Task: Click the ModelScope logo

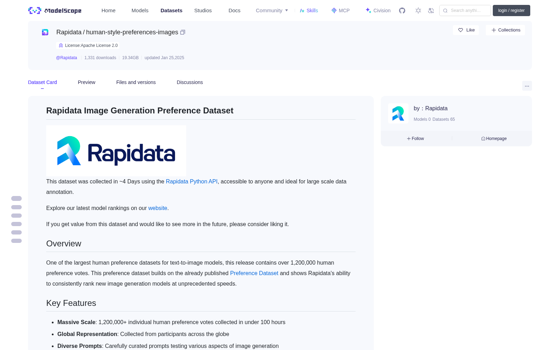Action: click(55, 10)
